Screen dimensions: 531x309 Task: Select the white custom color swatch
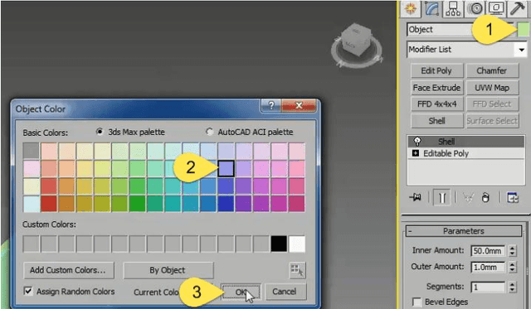[297, 244]
